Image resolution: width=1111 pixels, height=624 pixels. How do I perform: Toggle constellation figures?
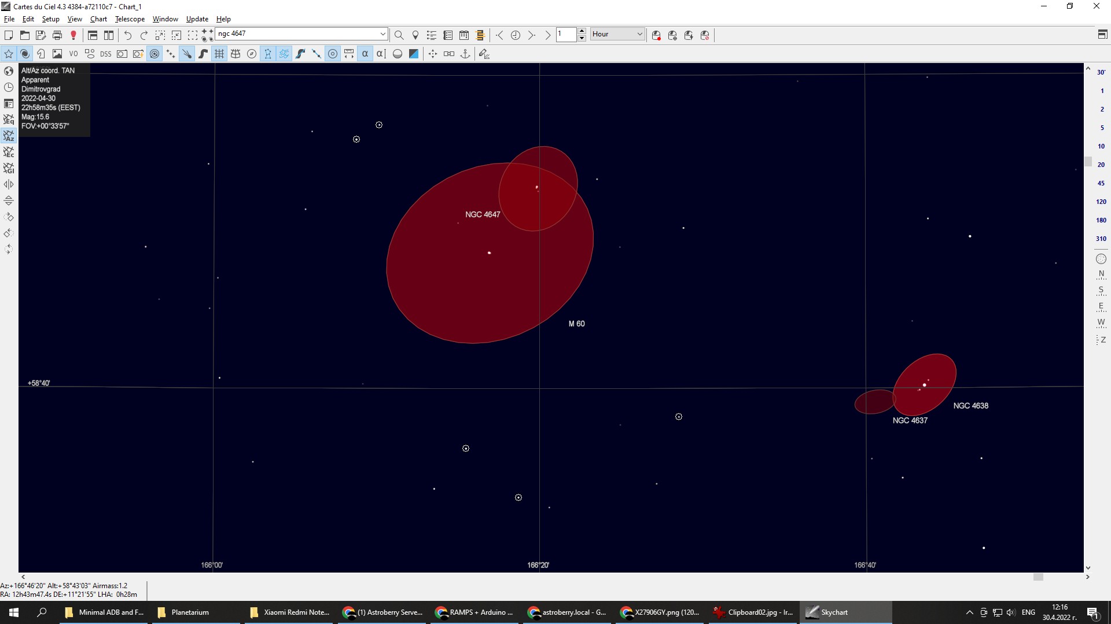click(268, 54)
